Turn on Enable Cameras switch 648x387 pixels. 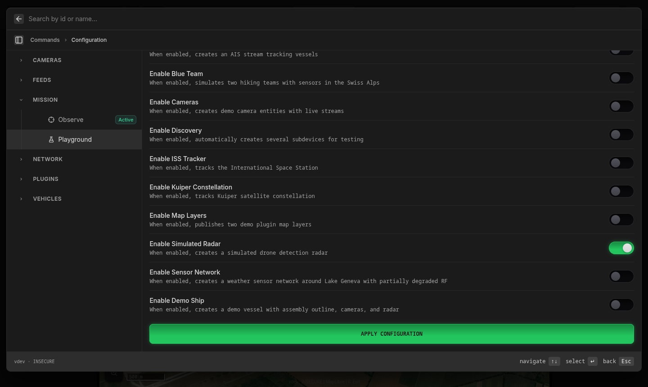621,106
